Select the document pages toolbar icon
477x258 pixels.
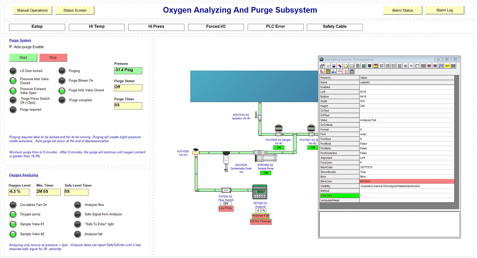[x=358, y=66]
